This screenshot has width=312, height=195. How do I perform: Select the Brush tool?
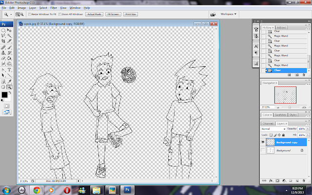9,48
